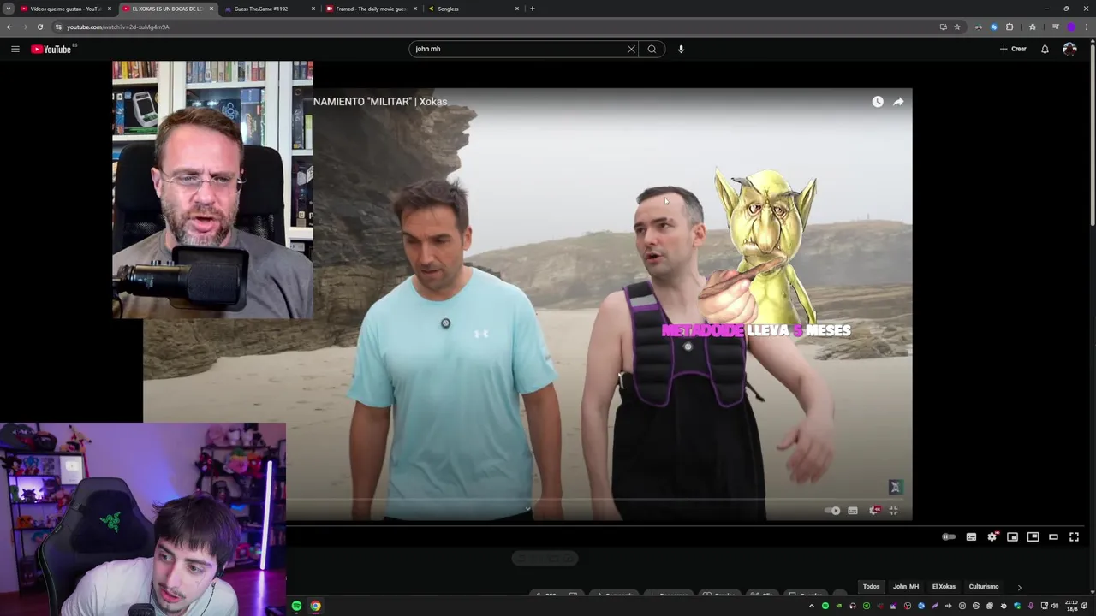The width and height of the screenshot is (1096, 616).
Task: Open the tab search dropdown arrow
Action: (x=8, y=9)
